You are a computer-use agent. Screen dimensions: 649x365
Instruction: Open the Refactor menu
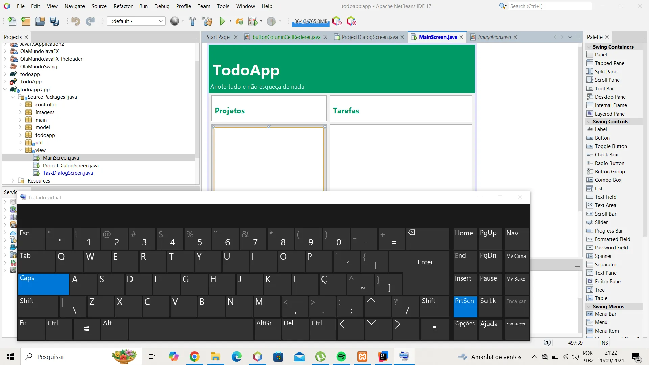123,6
